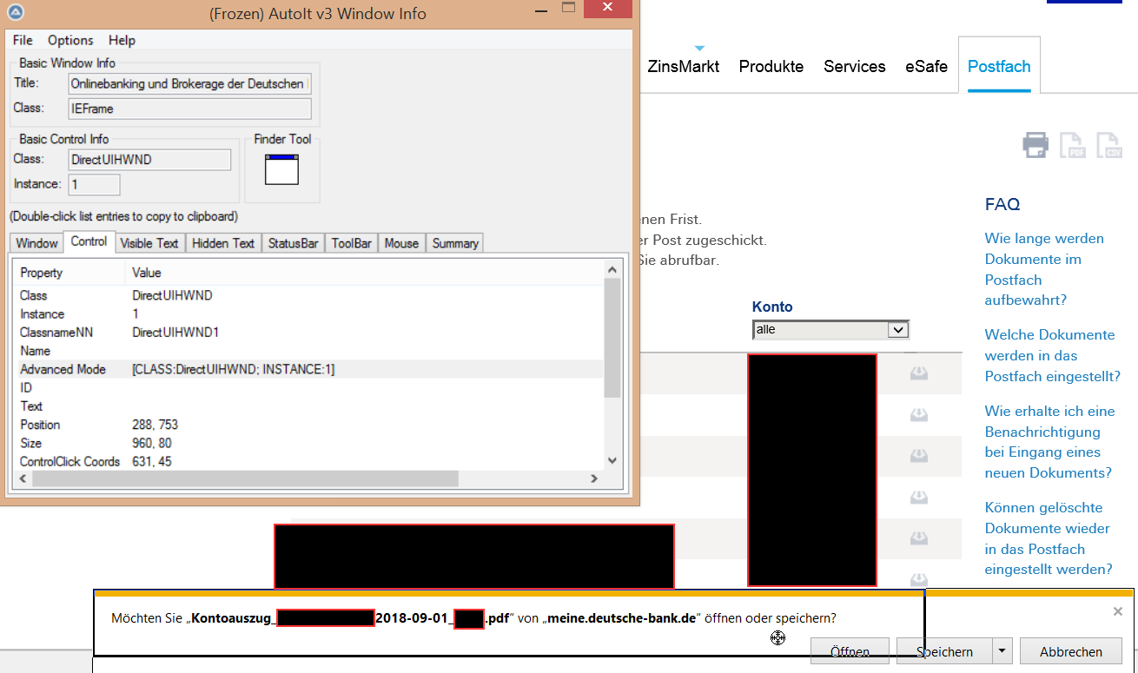Switch to the Visible Text tab
This screenshot has width=1138, height=673.
click(149, 243)
